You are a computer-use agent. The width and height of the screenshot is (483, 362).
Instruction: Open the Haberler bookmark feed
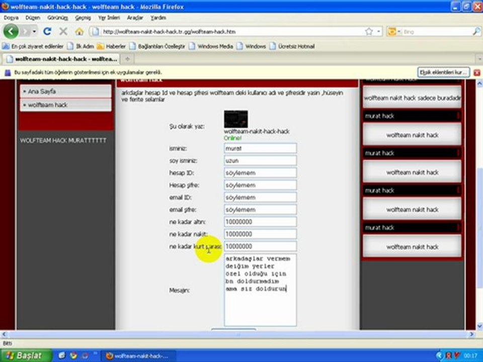112,46
